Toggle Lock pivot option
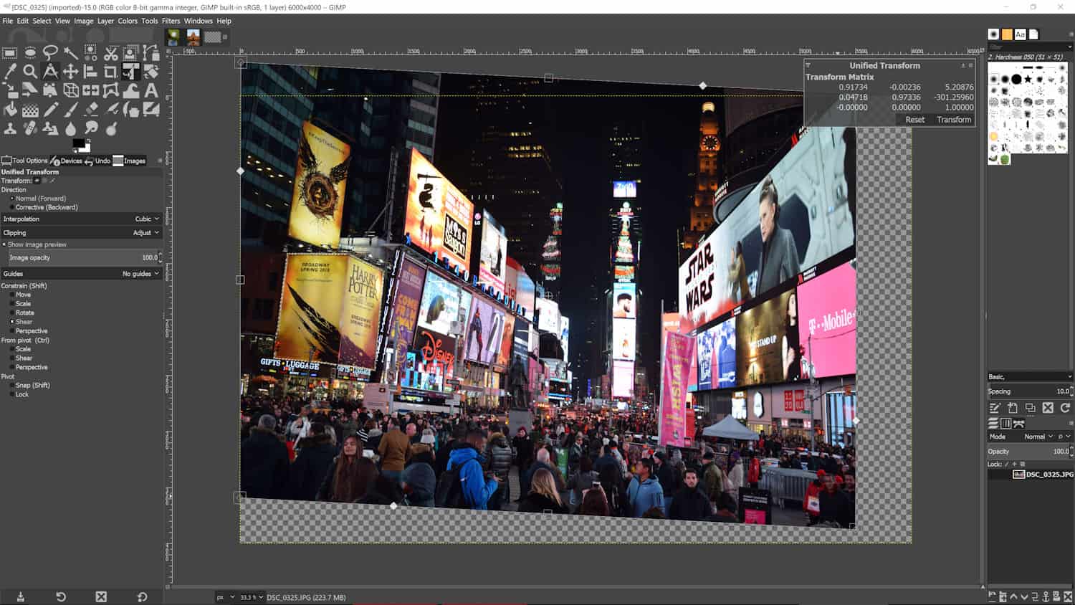This screenshot has width=1075, height=605. click(19, 394)
